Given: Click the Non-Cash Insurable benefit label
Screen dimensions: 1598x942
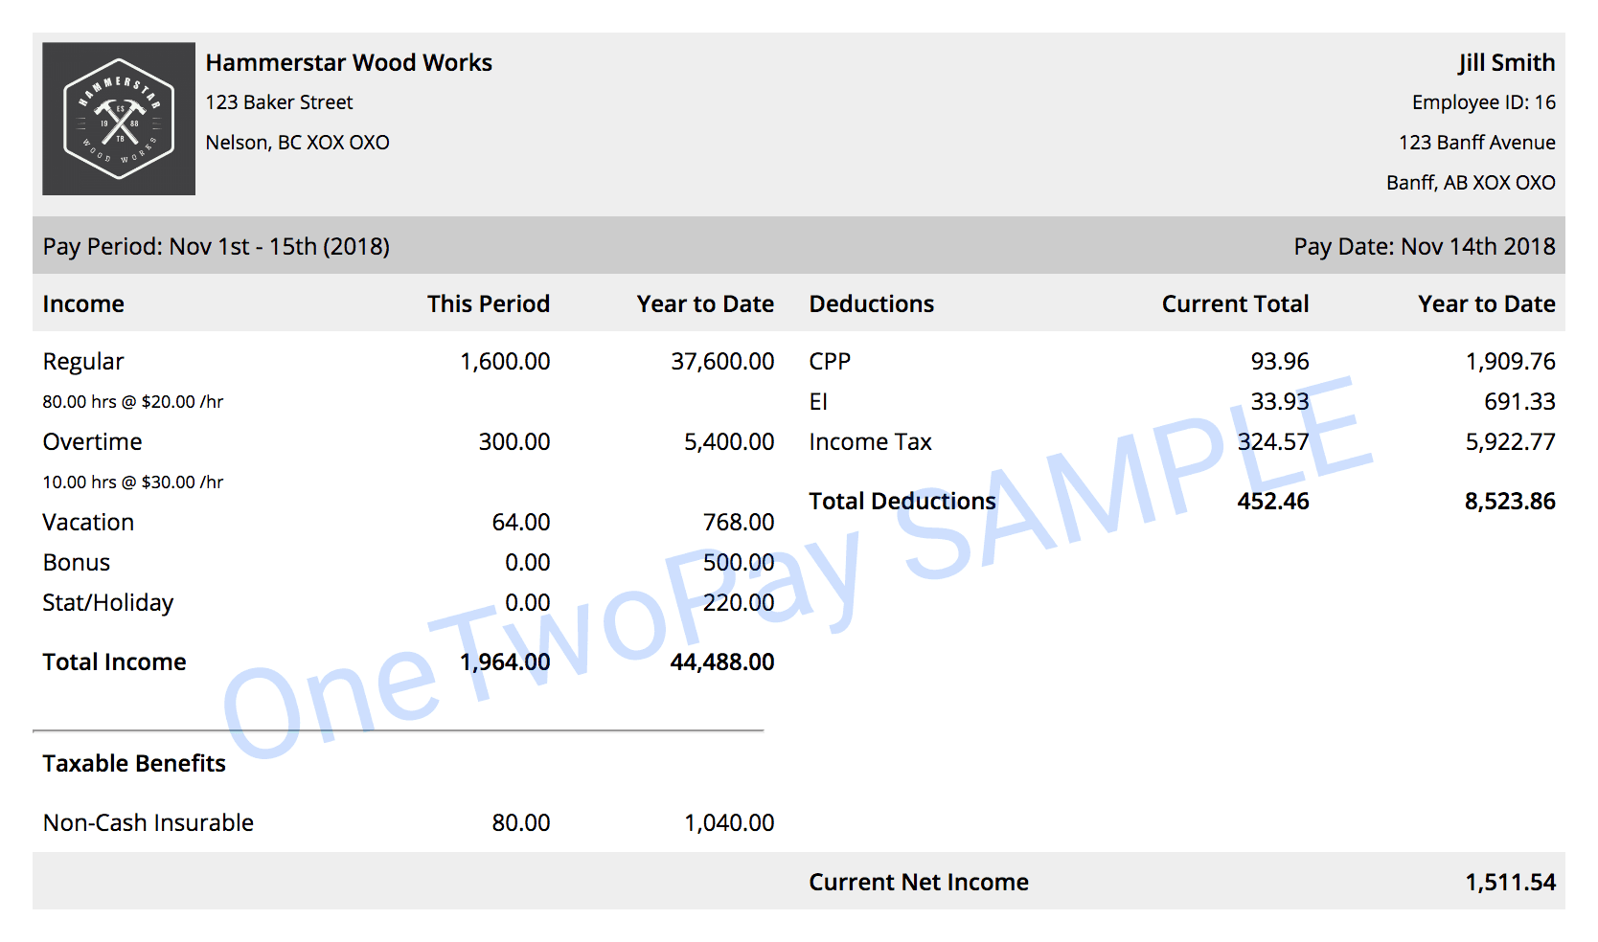Looking at the screenshot, I should 148,823.
